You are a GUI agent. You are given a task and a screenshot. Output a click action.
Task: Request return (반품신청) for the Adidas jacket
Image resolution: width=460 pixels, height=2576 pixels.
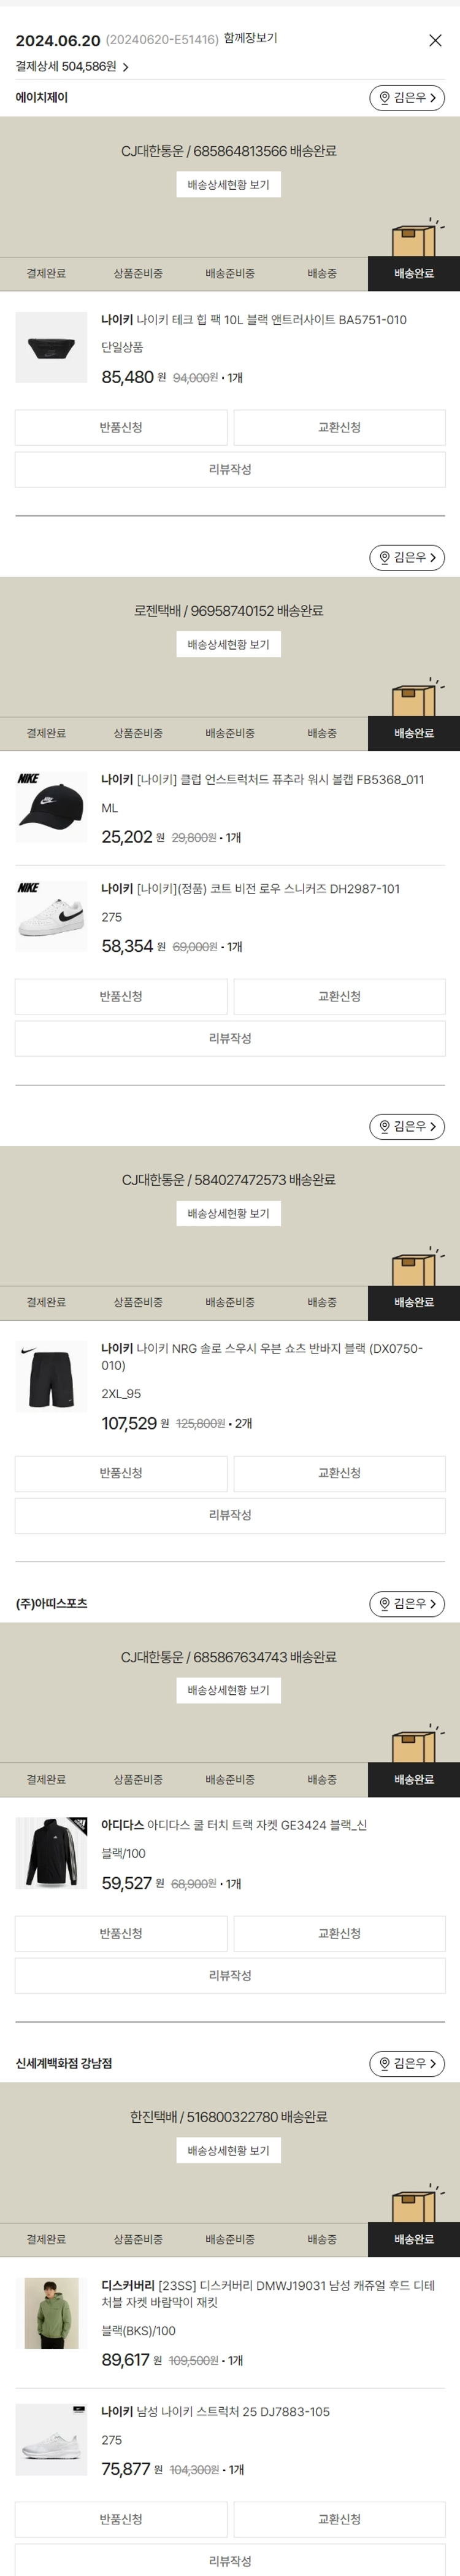tap(121, 1933)
